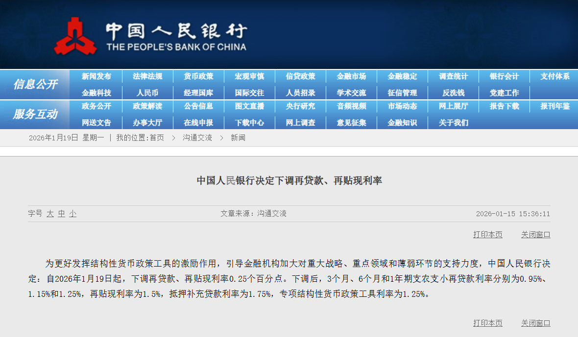The height and width of the screenshot is (337, 578).
Task: Visit the 办事大厅 section
Action: [x=148, y=123]
